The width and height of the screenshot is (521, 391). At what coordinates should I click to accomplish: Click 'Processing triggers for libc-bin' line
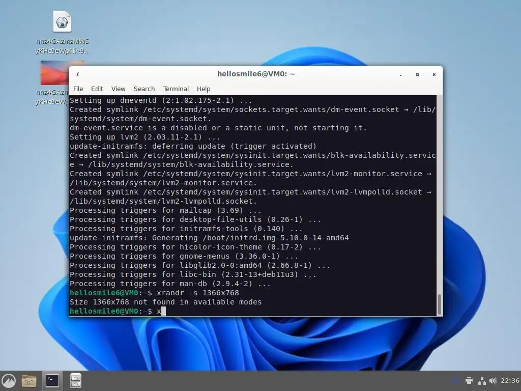(193, 274)
